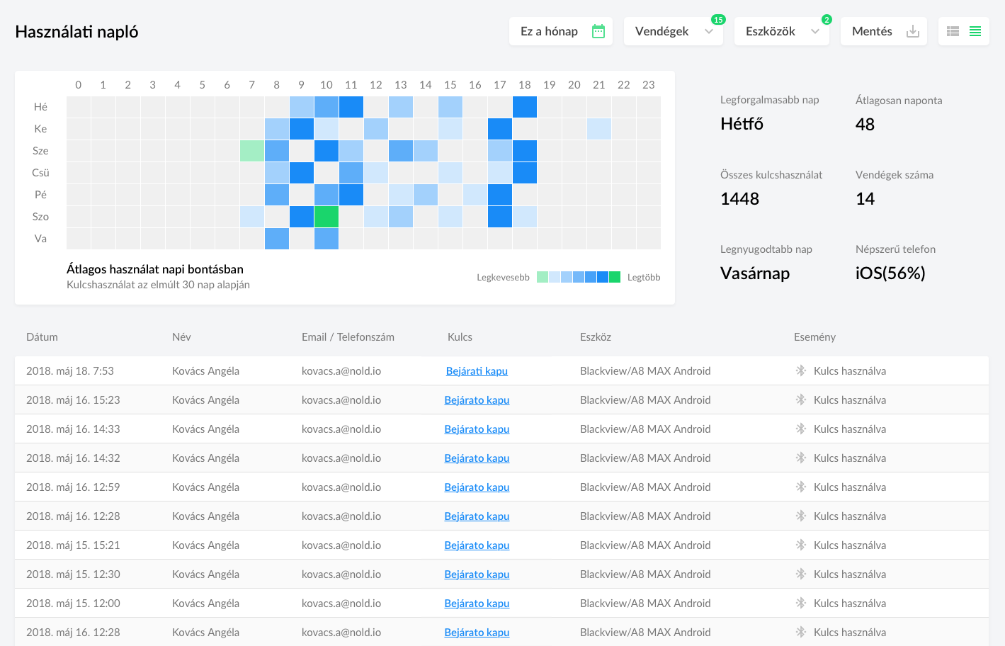Click the Esemény column header
The height and width of the screenshot is (646, 1005).
tap(814, 337)
